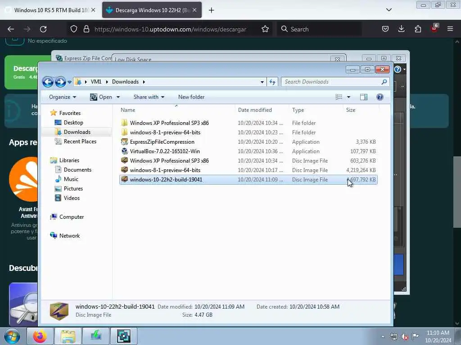
Task: Open Explorer help icon
Action: click(x=380, y=97)
